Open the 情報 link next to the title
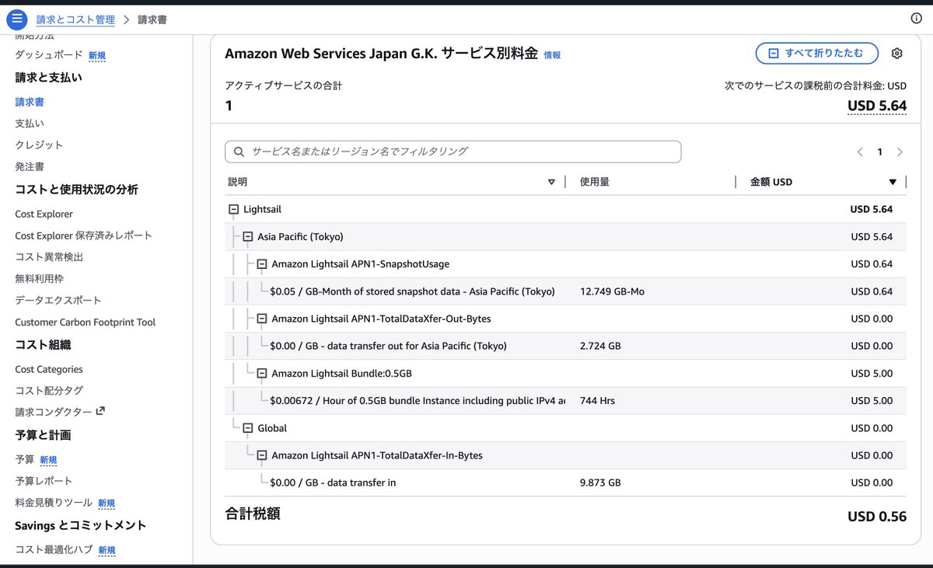This screenshot has width=933, height=568. pos(554,54)
